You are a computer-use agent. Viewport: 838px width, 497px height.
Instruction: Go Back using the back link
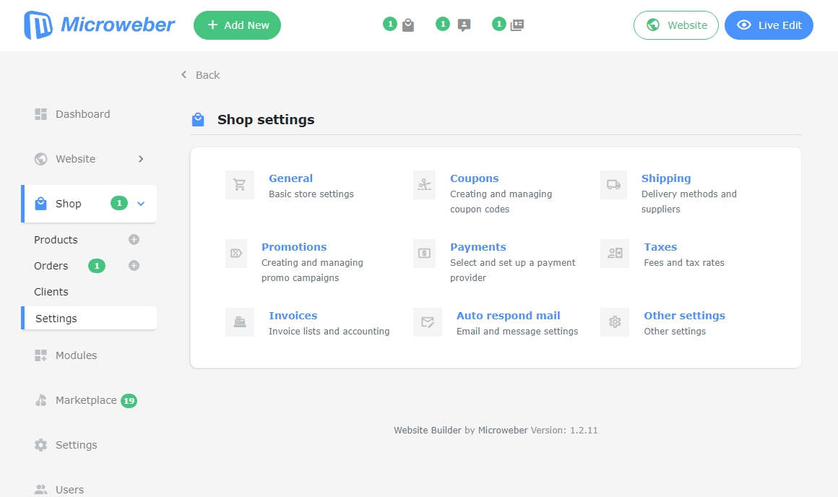(x=200, y=75)
